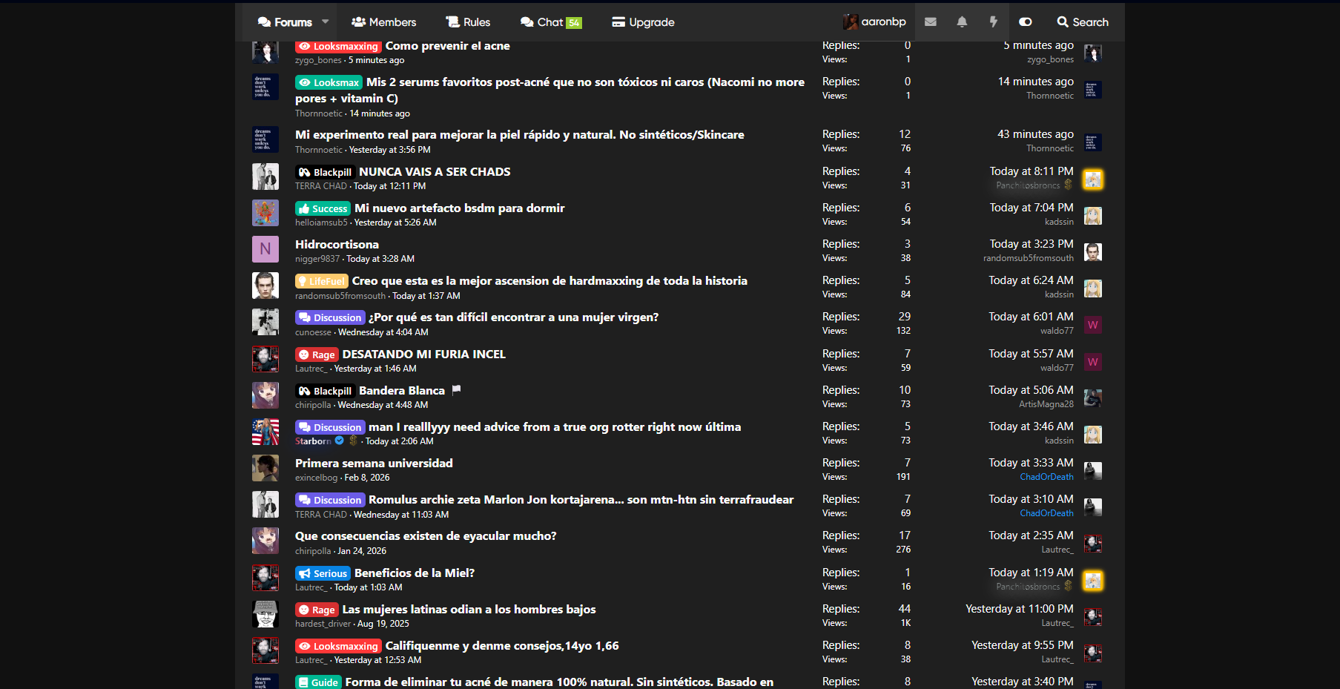The image size is (1340, 689).
Task: Click W avatar for Today at 6:01 AM reply
Action: coord(1093,325)
